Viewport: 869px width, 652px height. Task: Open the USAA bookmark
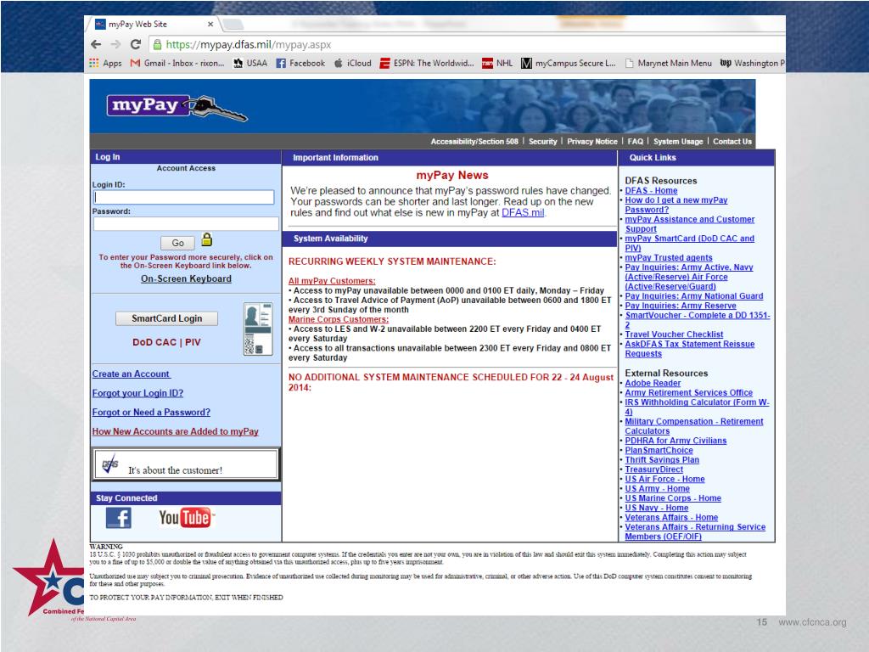coord(250,63)
